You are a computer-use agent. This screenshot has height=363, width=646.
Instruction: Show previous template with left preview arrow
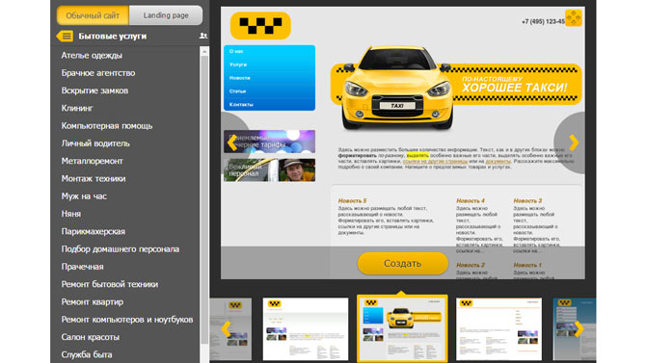pyautogui.click(x=232, y=143)
